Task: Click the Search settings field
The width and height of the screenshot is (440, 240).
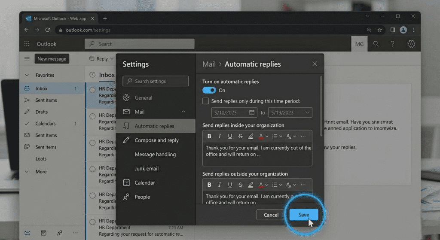Action: [x=156, y=81]
